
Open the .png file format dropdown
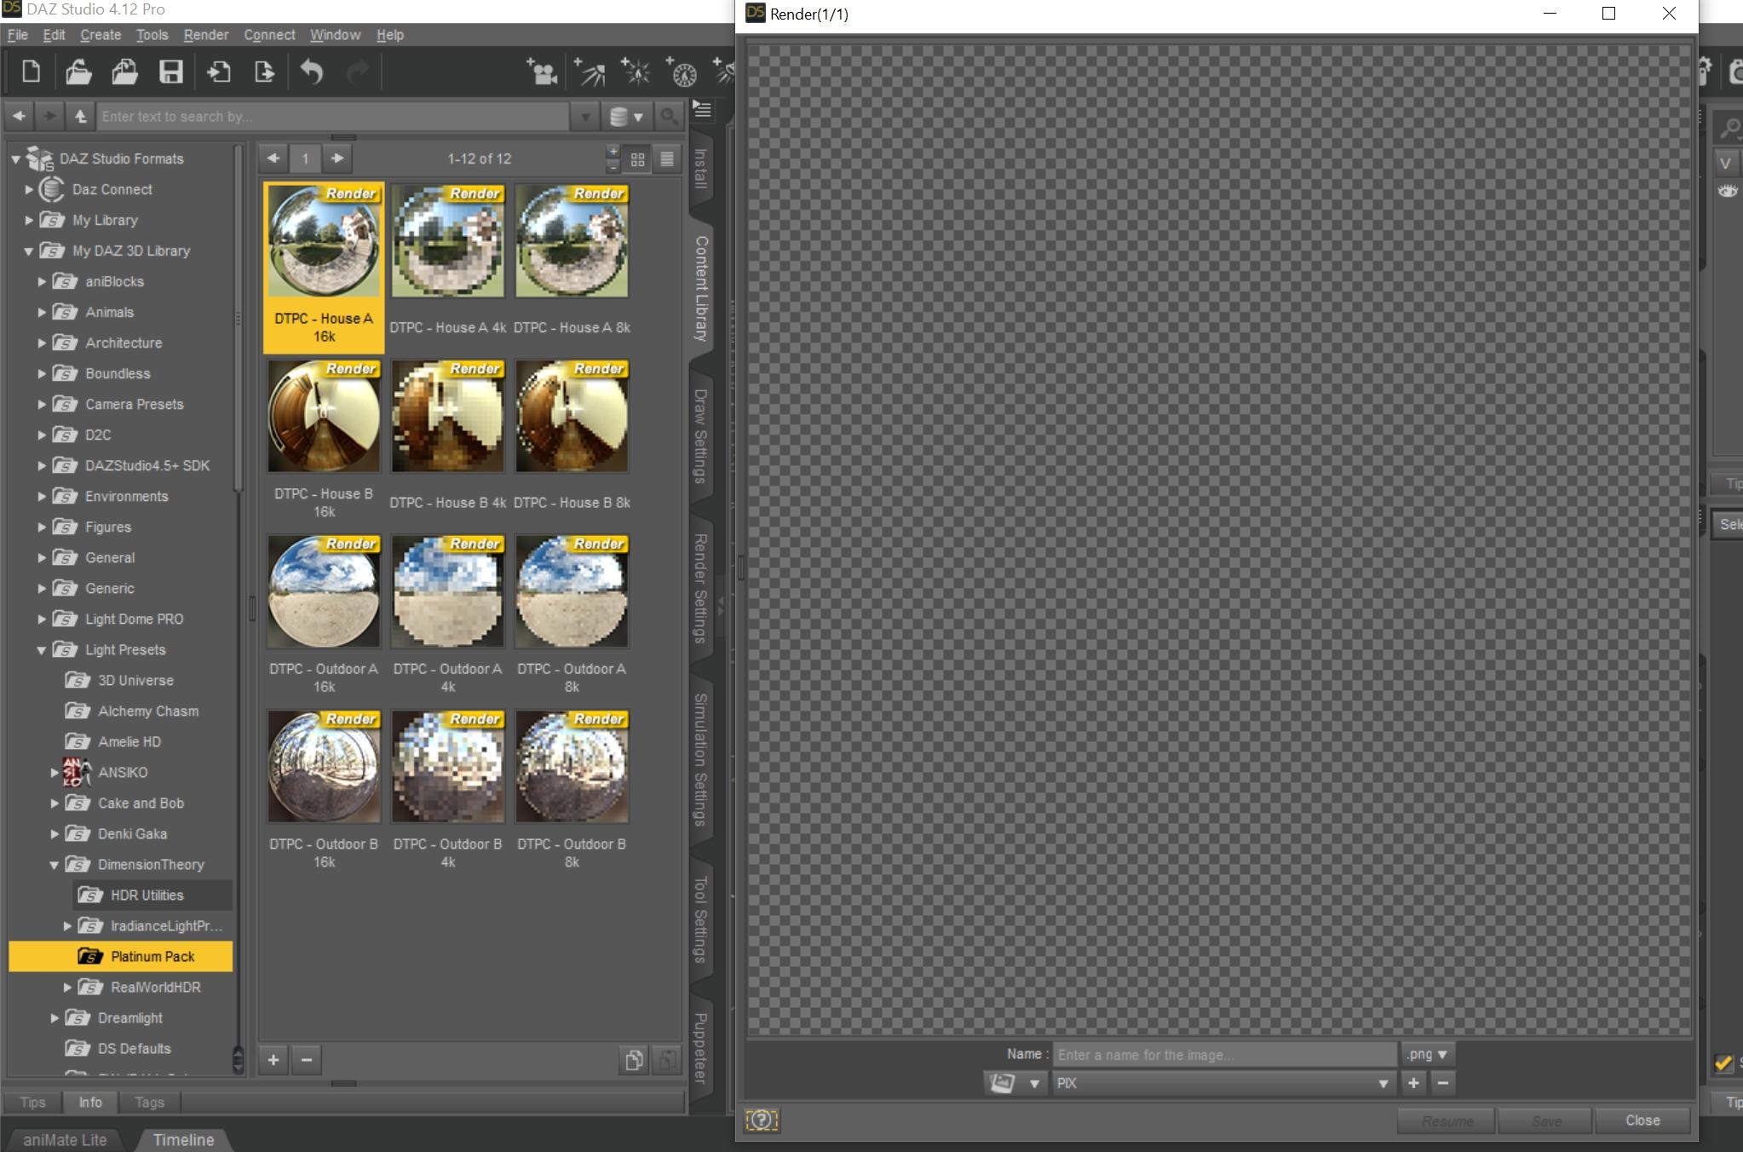coord(1427,1055)
